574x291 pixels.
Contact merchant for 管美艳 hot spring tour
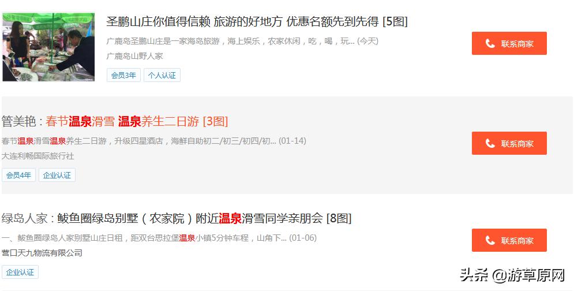pyautogui.click(x=509, y=143)
